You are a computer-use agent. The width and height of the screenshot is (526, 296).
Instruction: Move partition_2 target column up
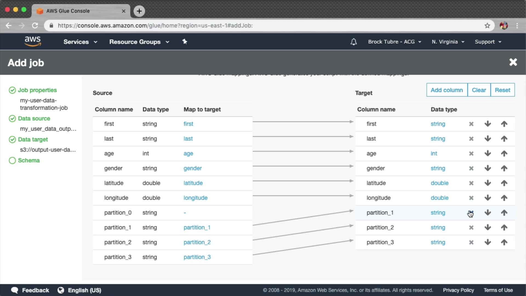(504, 227)
